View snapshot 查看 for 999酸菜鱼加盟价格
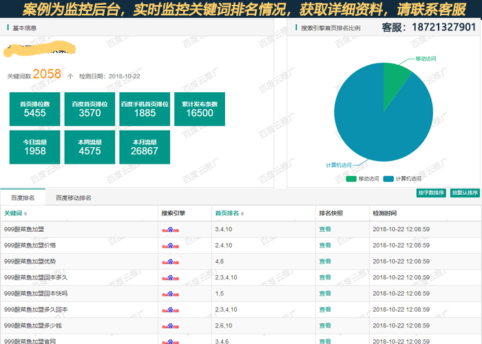482x344 pixels. click(x=325, y=245)
